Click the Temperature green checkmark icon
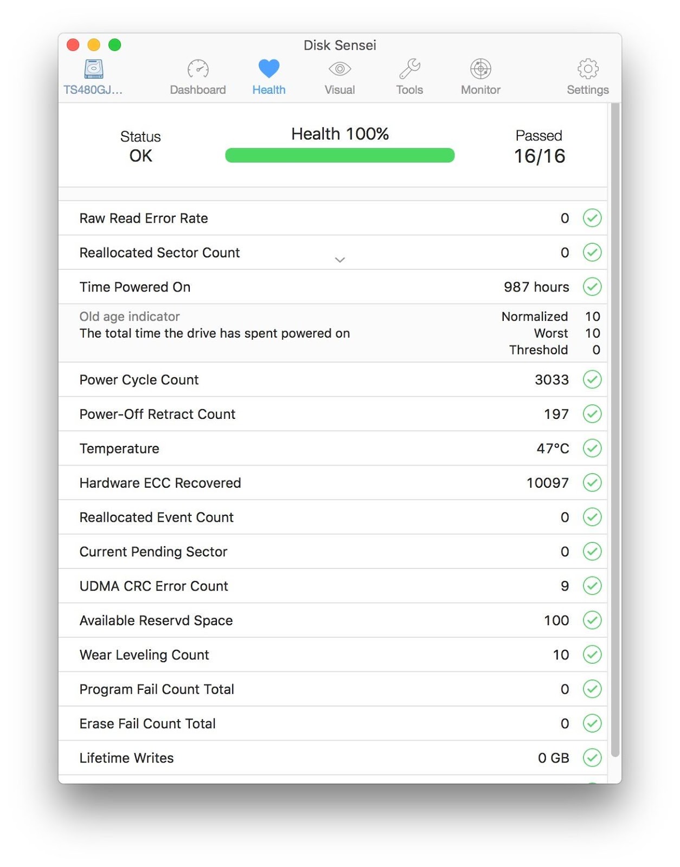Image resolution: width=680 pixels, height=867 pixels. coord(592,448)
